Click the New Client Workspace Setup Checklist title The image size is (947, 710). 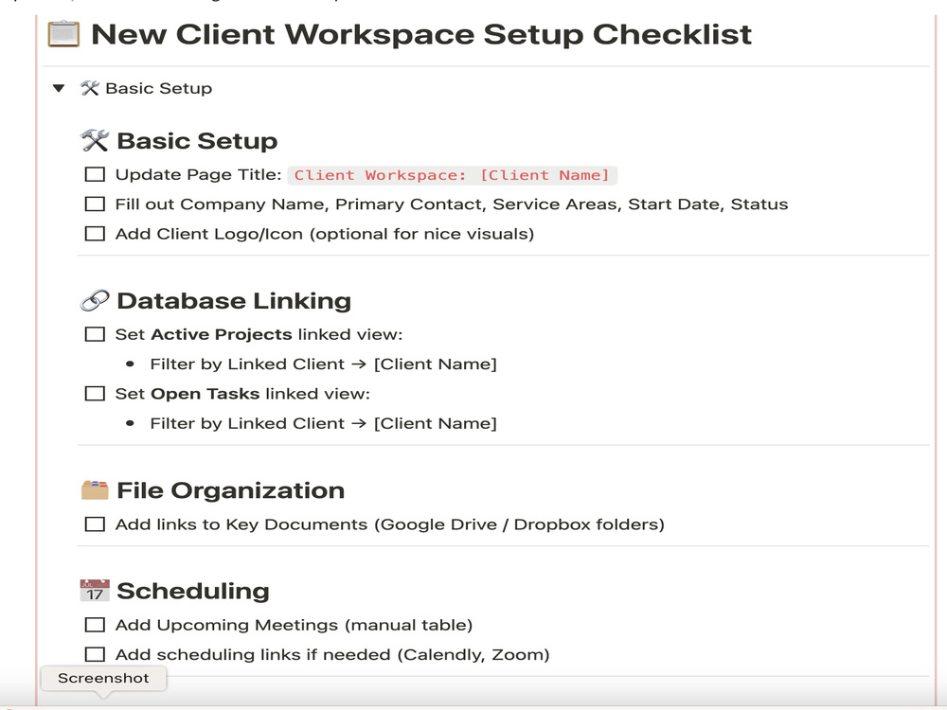(421, 34)
